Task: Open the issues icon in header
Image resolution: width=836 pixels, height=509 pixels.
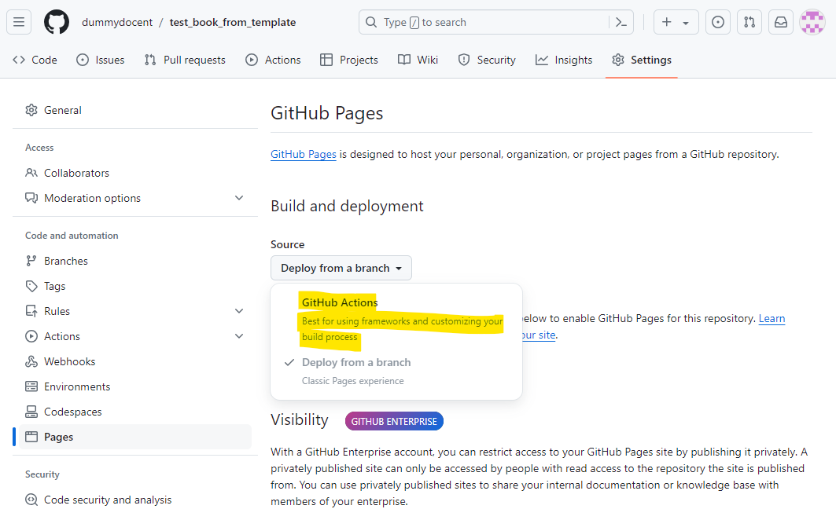Action: tap(717, 22)
